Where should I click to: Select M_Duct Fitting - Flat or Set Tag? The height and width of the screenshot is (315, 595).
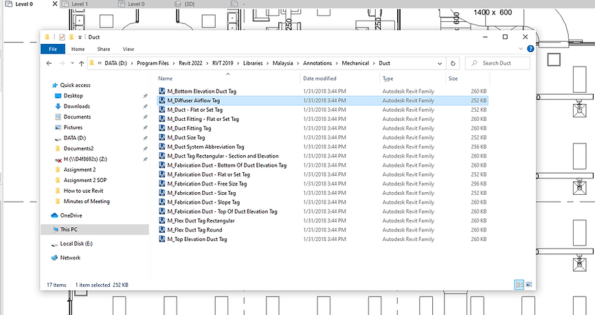click(203, 119)
